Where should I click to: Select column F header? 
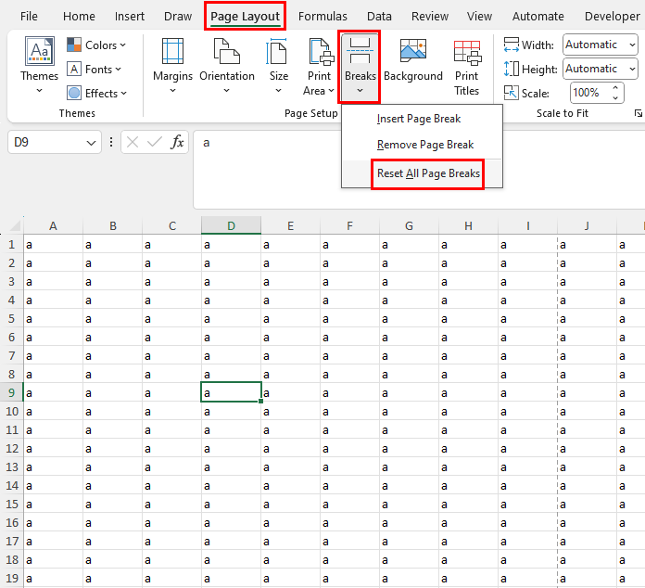point(349,225)
